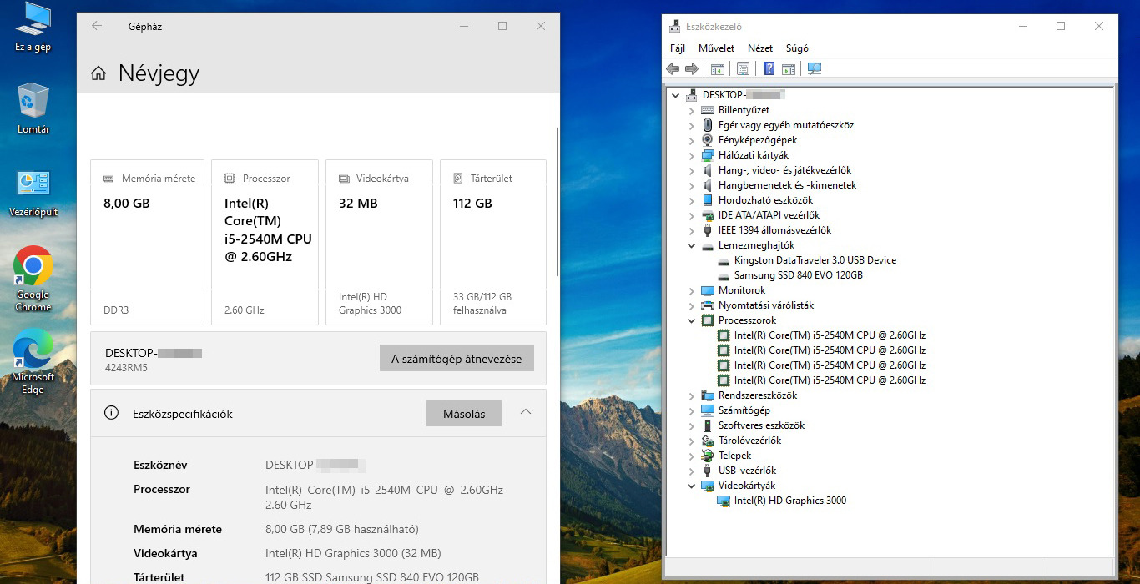
Task: Click the Gépház window vertical scrollbar
Action: [x=557, y=202]
